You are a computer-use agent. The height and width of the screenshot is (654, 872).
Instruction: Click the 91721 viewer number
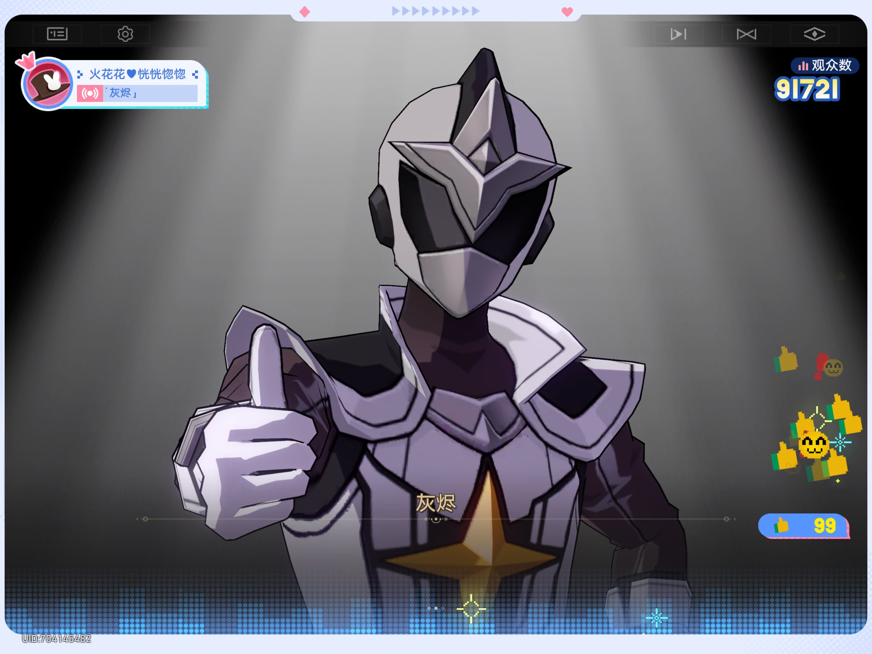click(x=807, y=89)
